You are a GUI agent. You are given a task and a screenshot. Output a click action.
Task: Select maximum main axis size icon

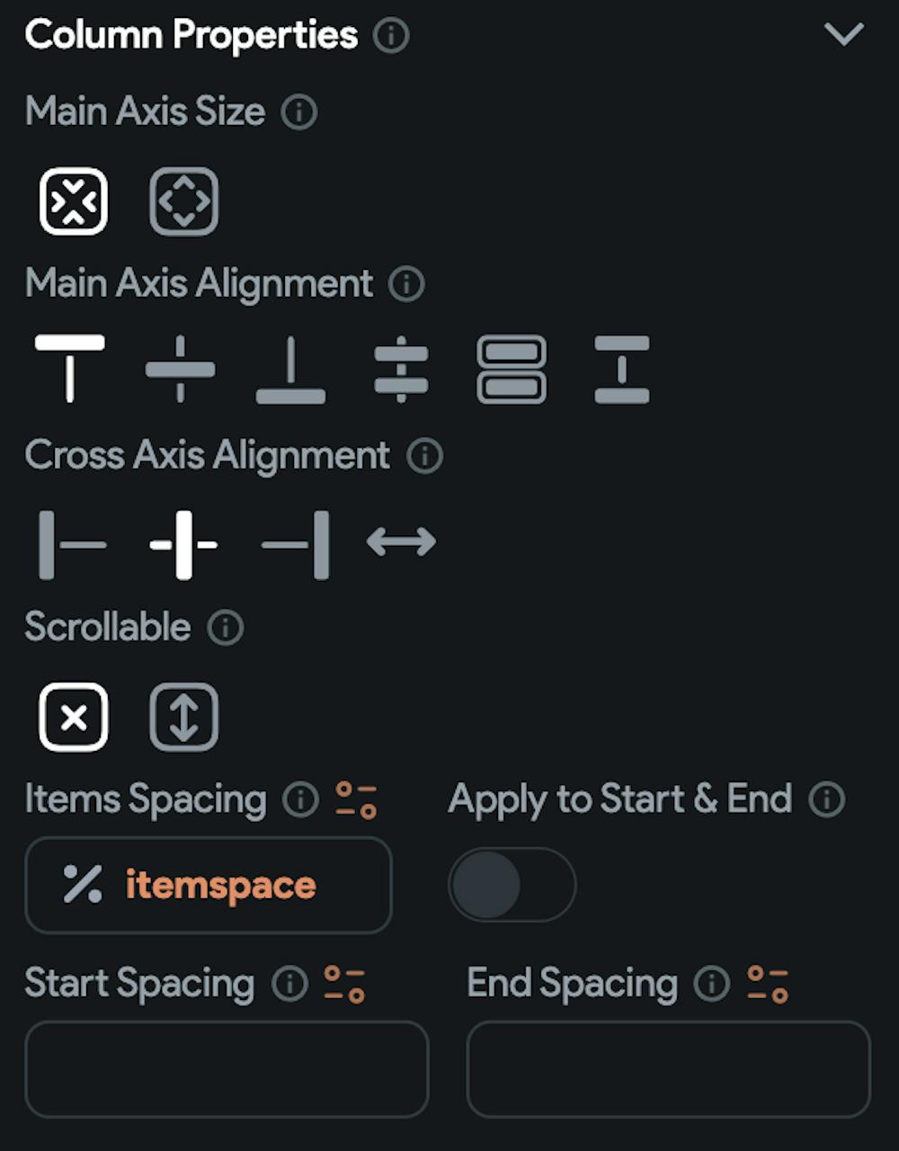183,201
